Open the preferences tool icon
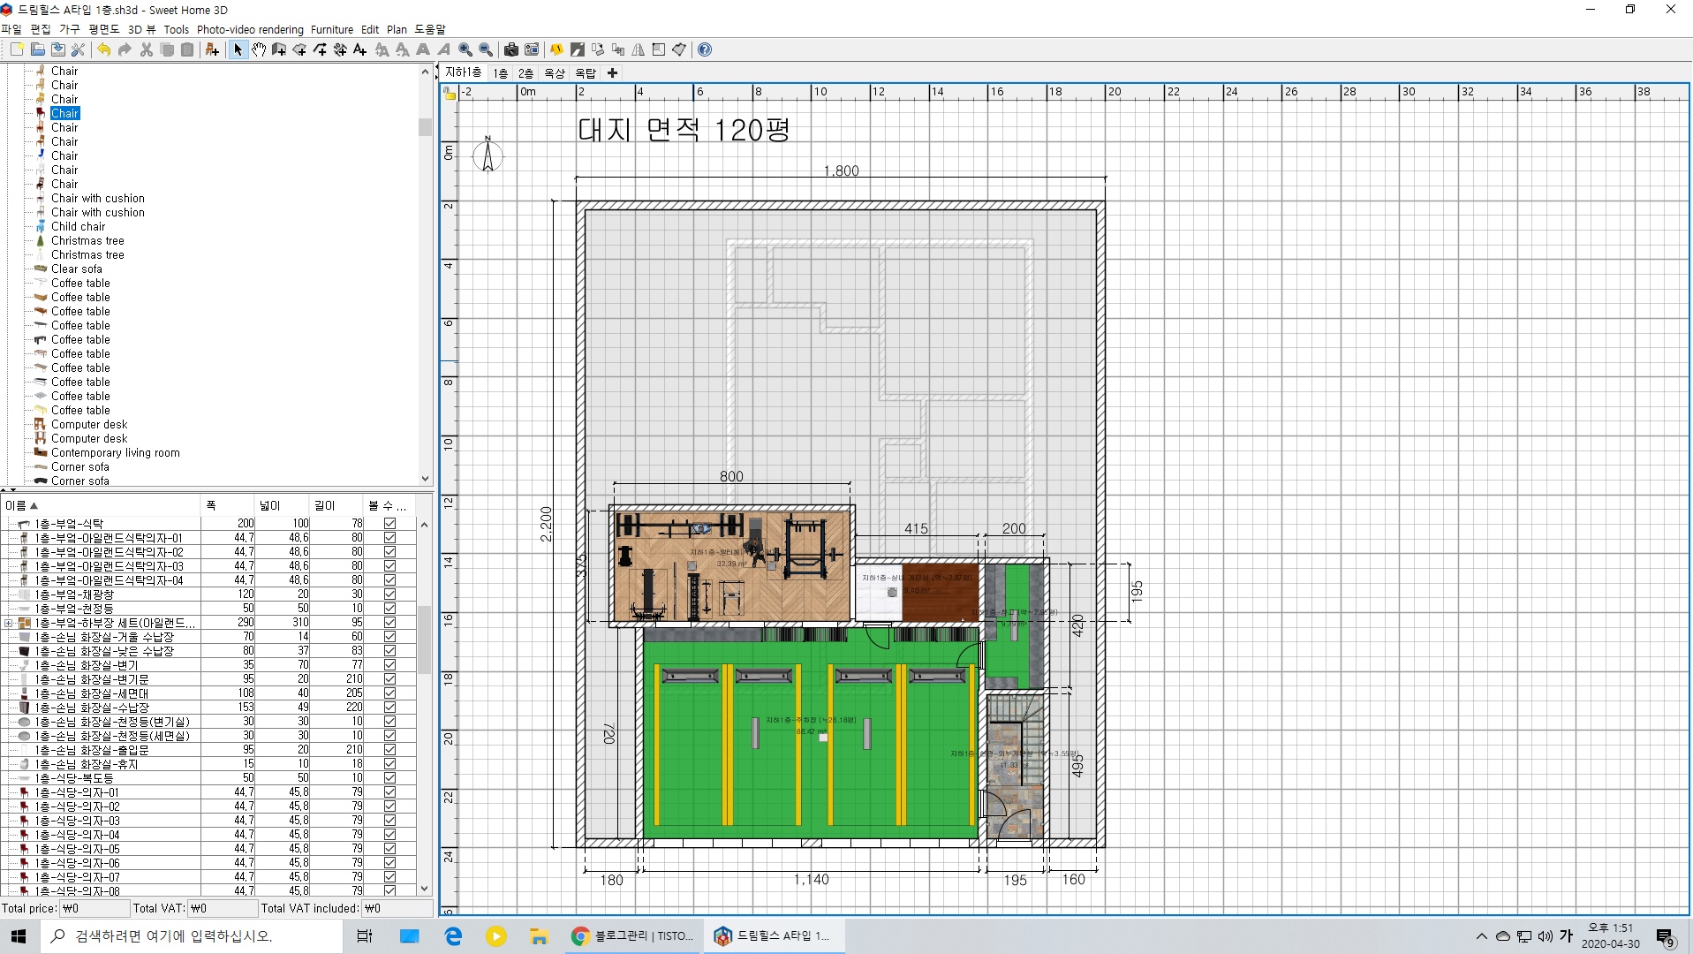The height and width of the screenshot is (954, 1693). [x=78, y=49]
